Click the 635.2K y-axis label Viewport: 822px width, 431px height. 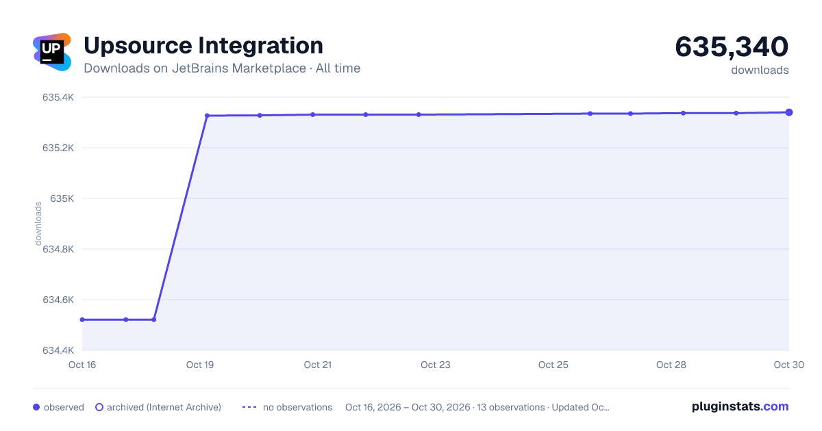[x=58, y=148]
